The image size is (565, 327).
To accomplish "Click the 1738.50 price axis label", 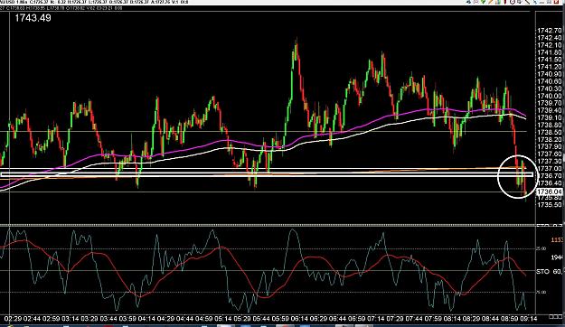I will click(549, 132).
